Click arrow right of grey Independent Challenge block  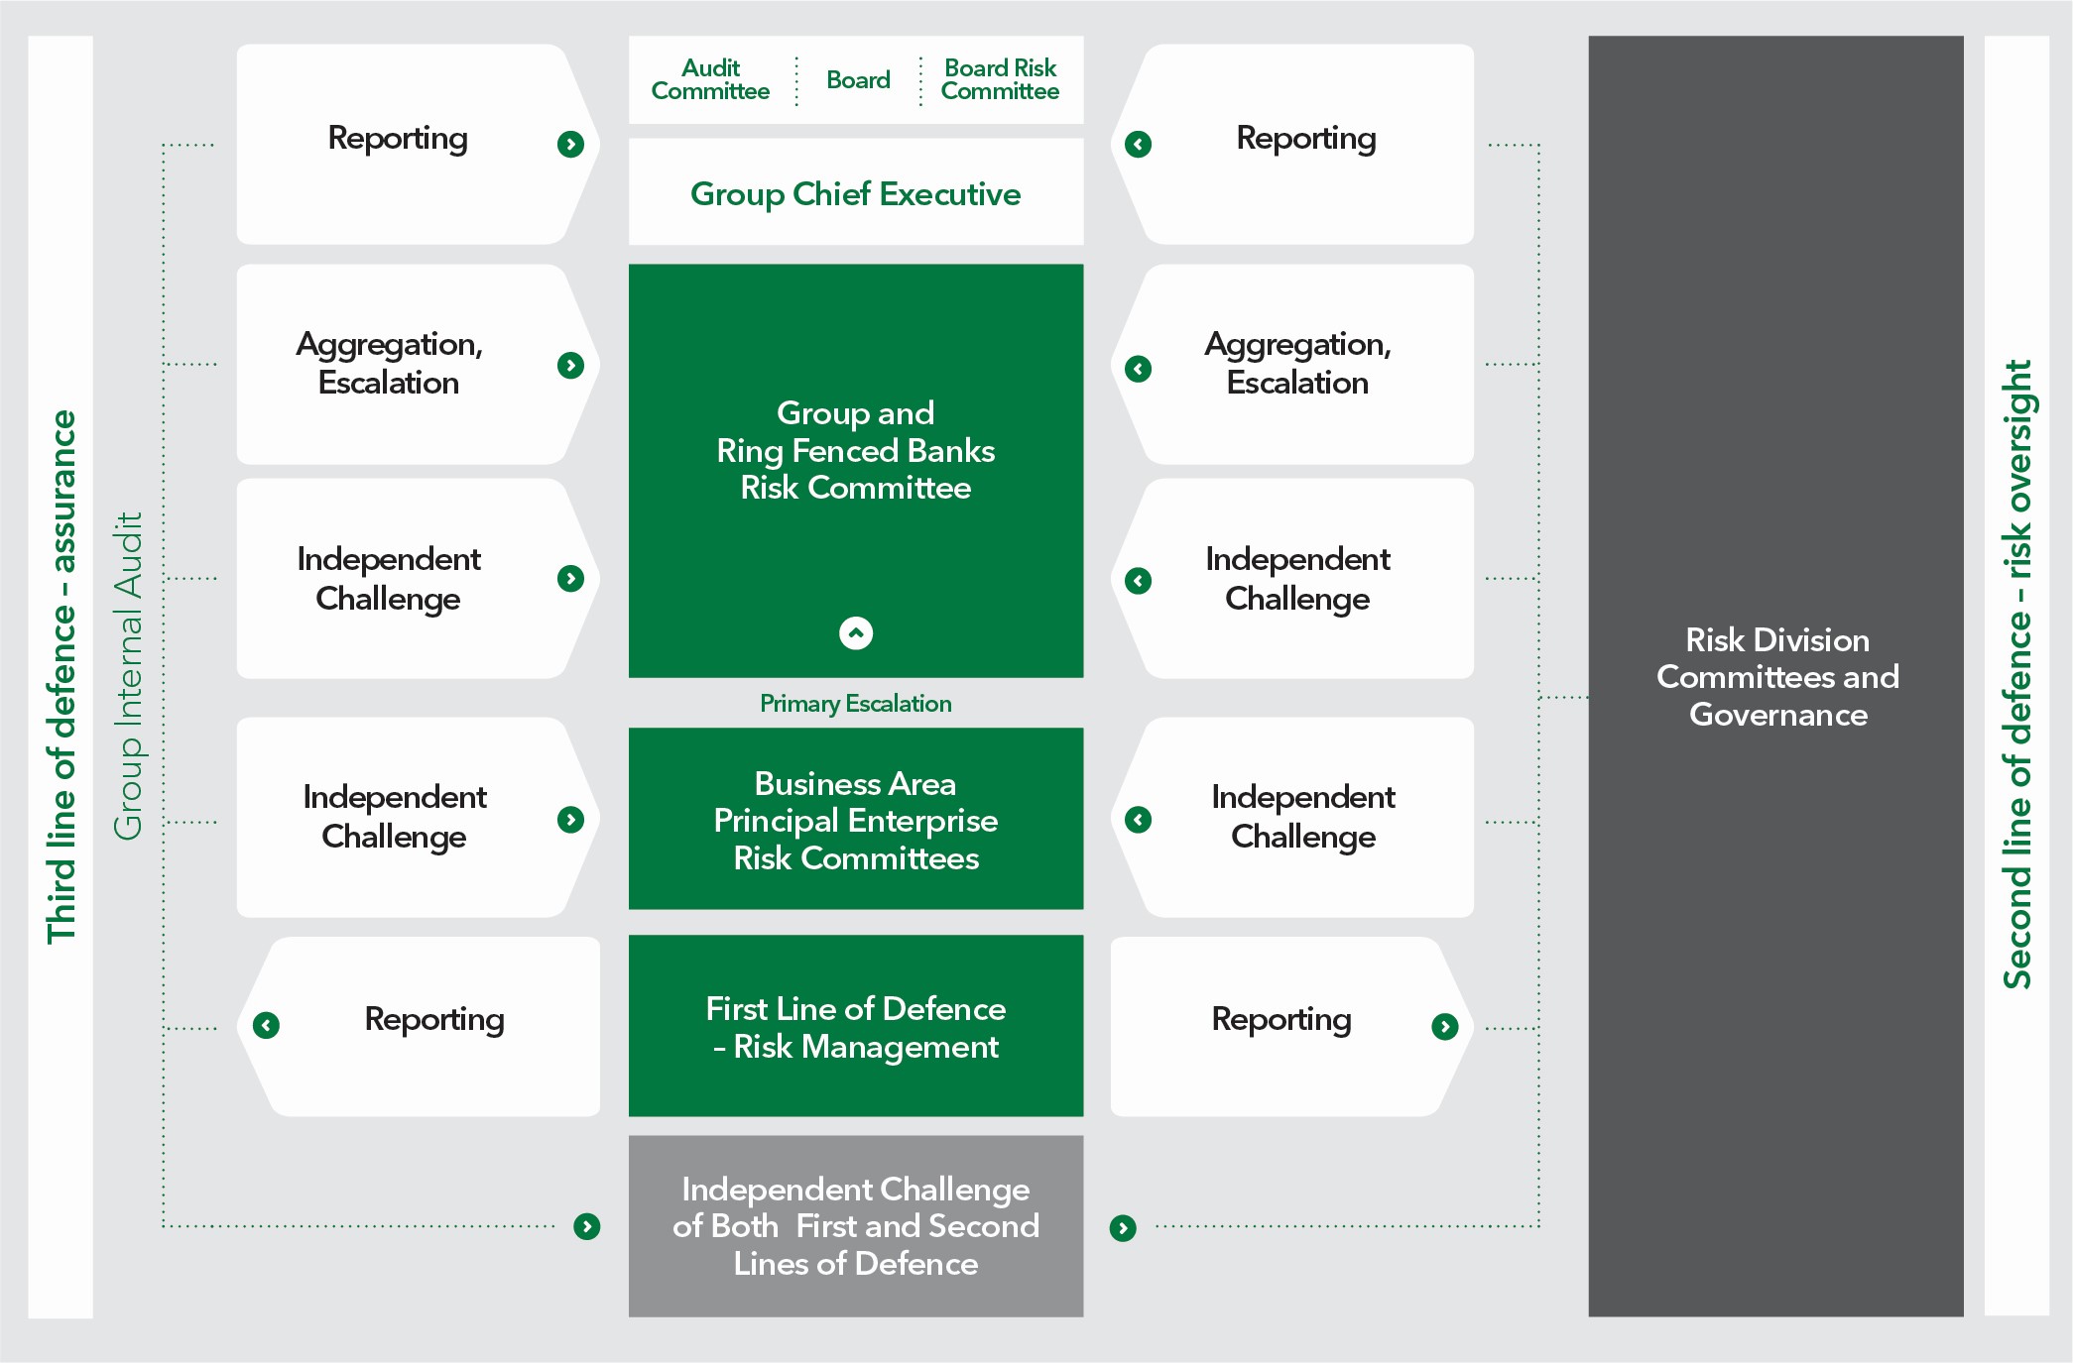coord(1123,1229)
